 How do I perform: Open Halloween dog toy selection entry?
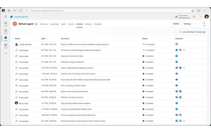click(x=72, y=62)
